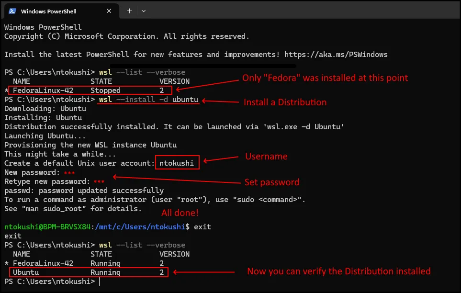Click the cursor at the last PS prompt
The width and height of the screenshot is (461, 293).
point(100,282)
